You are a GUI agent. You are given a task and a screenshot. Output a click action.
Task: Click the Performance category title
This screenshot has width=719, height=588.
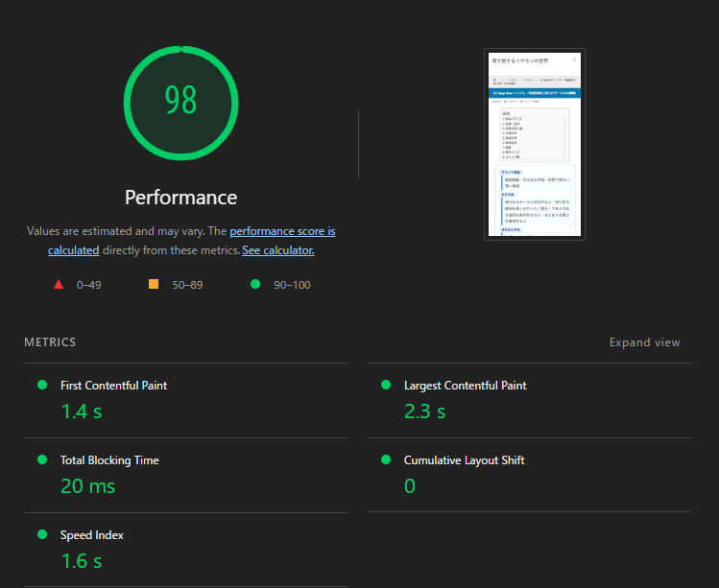pos(180,198)
